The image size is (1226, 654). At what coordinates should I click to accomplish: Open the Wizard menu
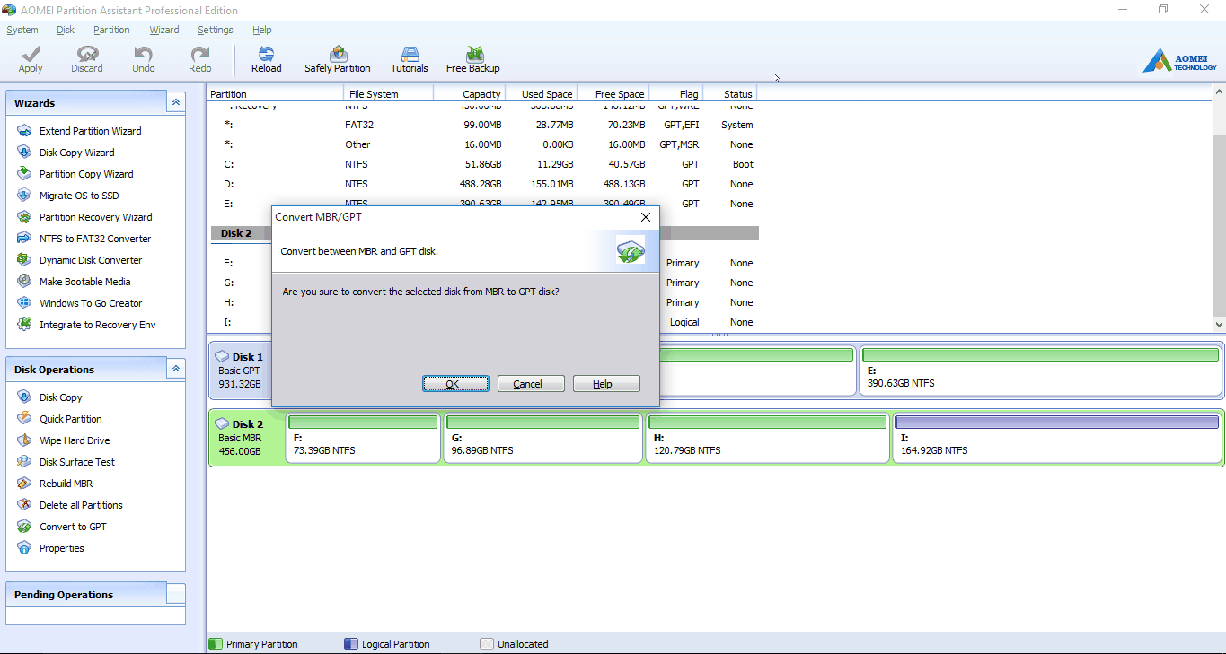tap(164, 30)
